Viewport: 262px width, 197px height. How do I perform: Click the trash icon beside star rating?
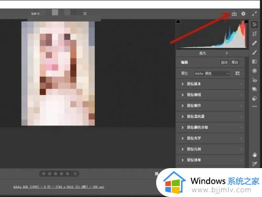[x=75, y=174]
